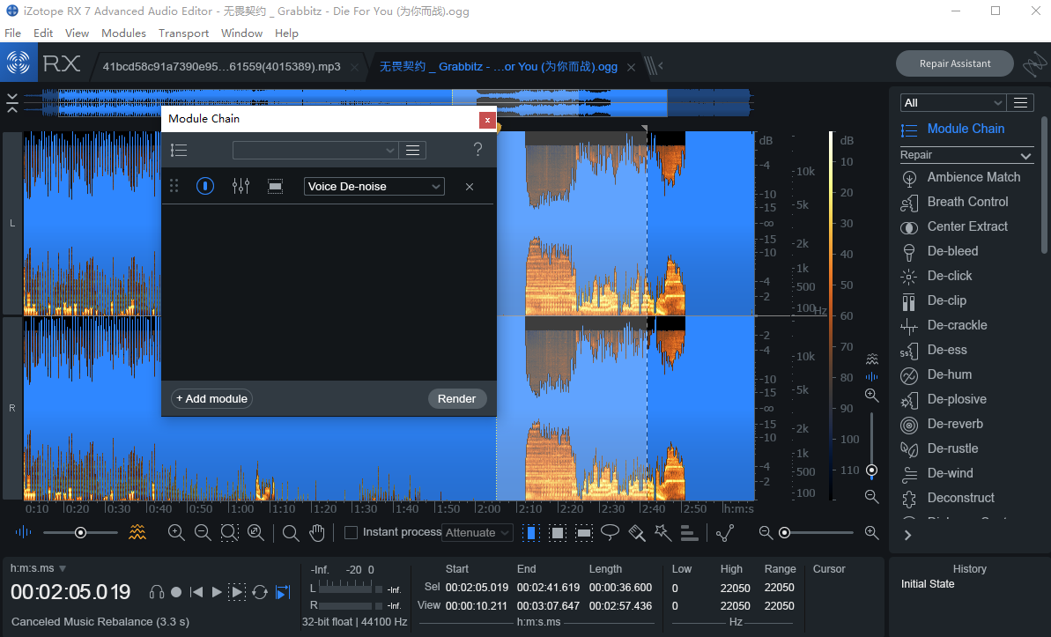
Task: Select the time-frequency selection tool
Action: click(x=557, y=533)
